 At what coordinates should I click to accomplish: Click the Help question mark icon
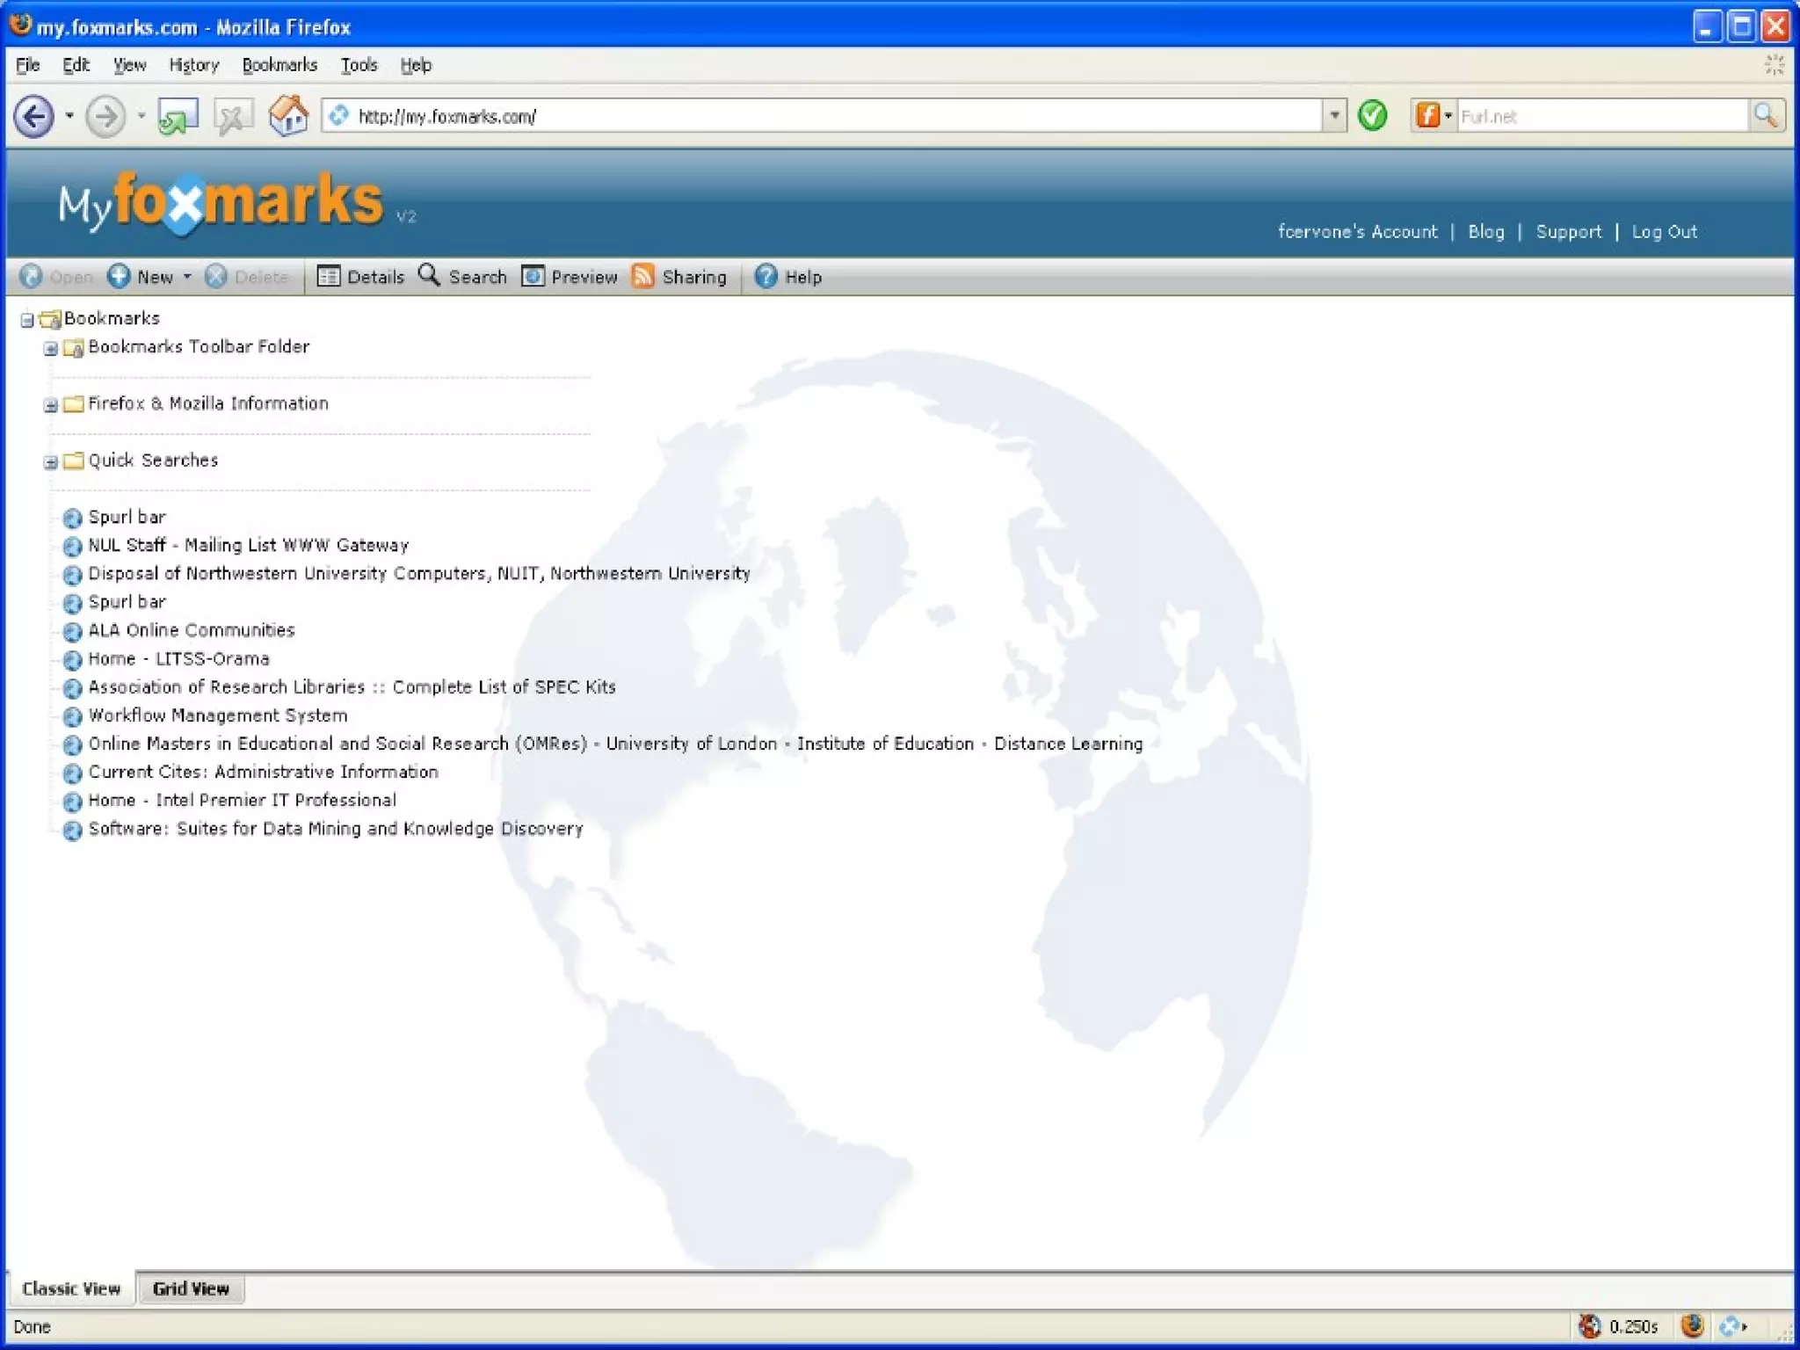click(x=766, y=277)
